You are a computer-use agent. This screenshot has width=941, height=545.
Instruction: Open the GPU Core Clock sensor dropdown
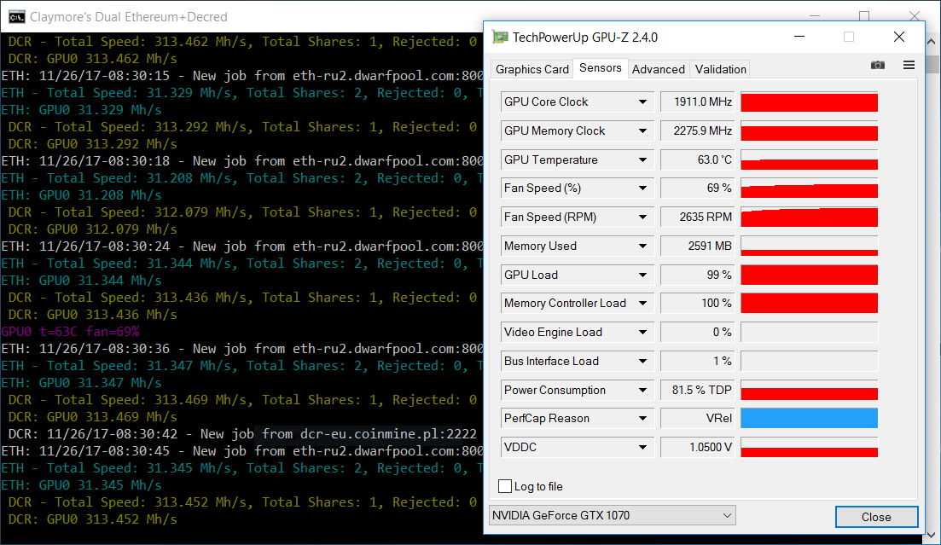coord(642,102)
